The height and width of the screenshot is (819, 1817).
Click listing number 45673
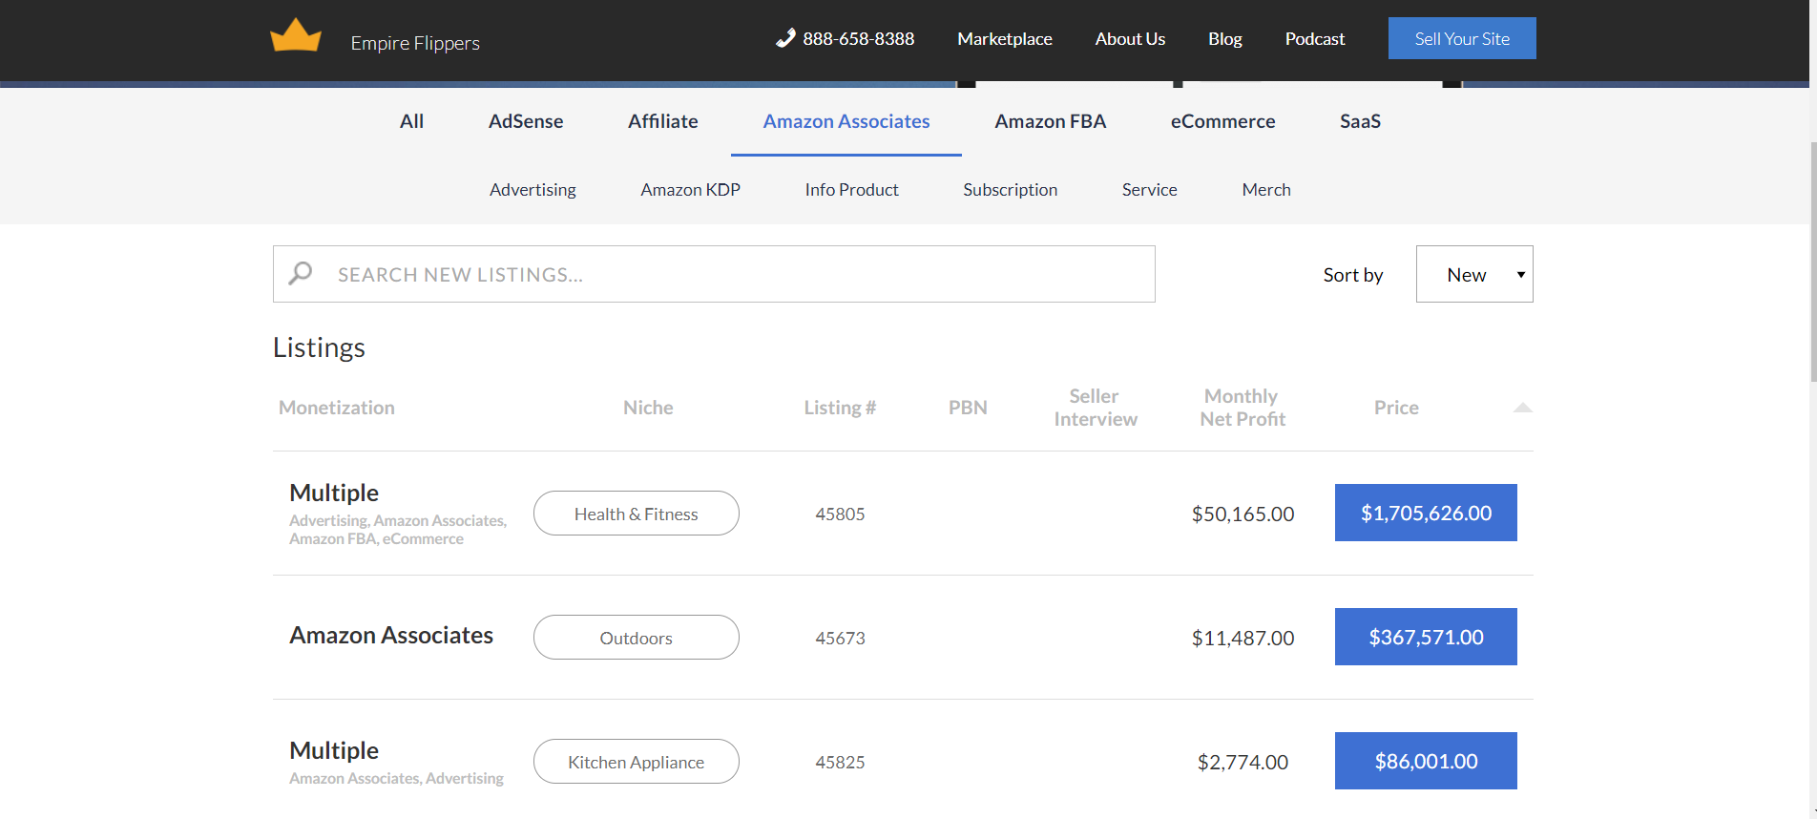[x=840, y=638]
